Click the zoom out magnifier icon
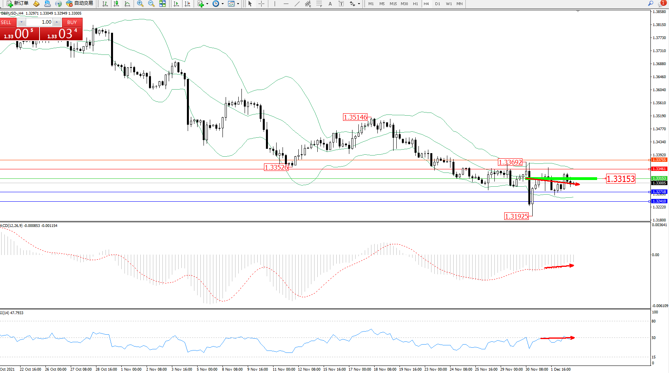 pos(151,4)
